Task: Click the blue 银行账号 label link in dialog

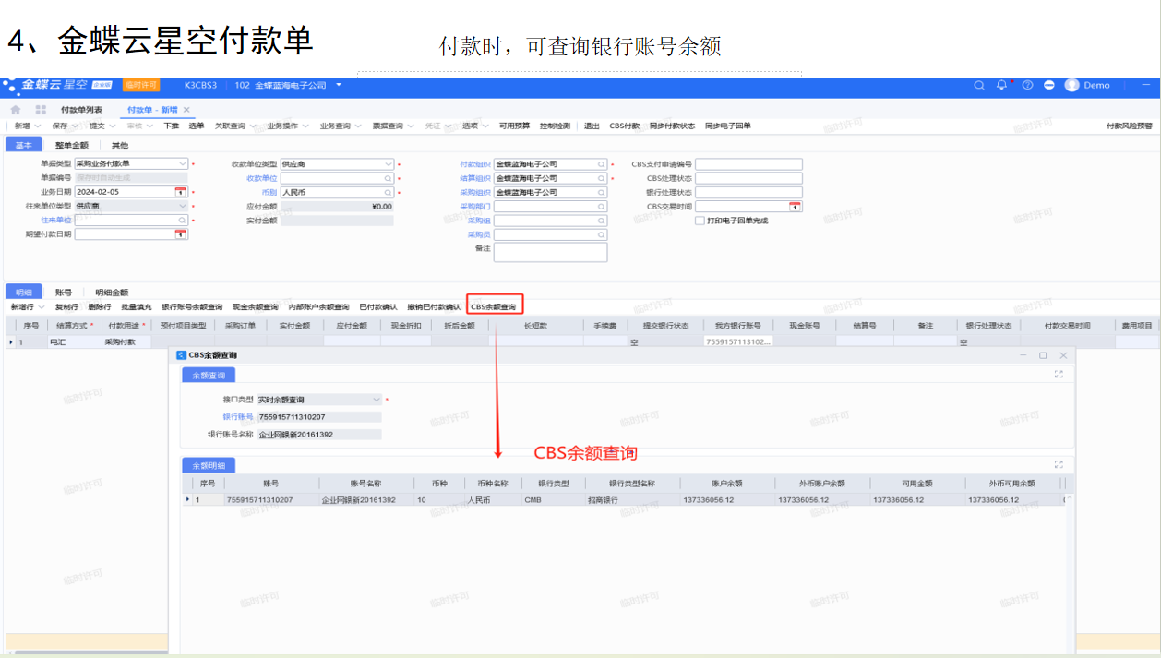Action: 237,417
